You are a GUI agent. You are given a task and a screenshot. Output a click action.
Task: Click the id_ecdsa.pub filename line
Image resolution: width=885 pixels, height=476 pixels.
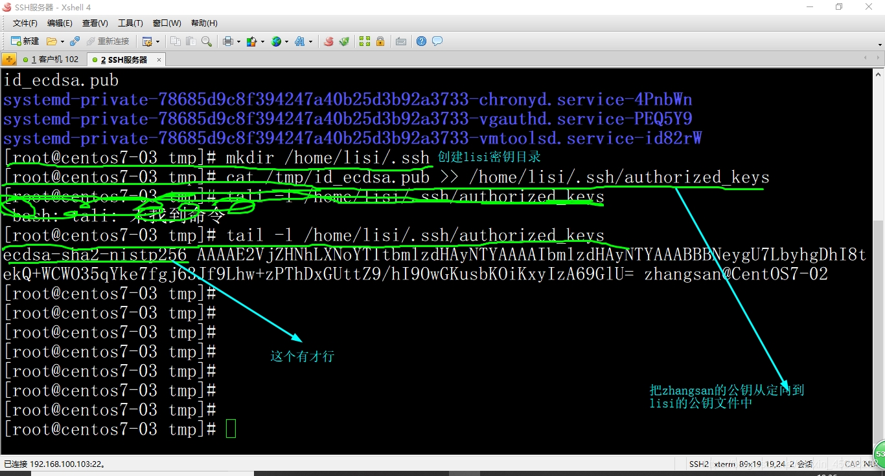point(62,80)
